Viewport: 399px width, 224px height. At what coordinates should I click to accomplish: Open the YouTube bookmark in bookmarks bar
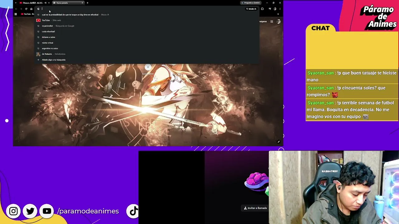pos(27,14)
